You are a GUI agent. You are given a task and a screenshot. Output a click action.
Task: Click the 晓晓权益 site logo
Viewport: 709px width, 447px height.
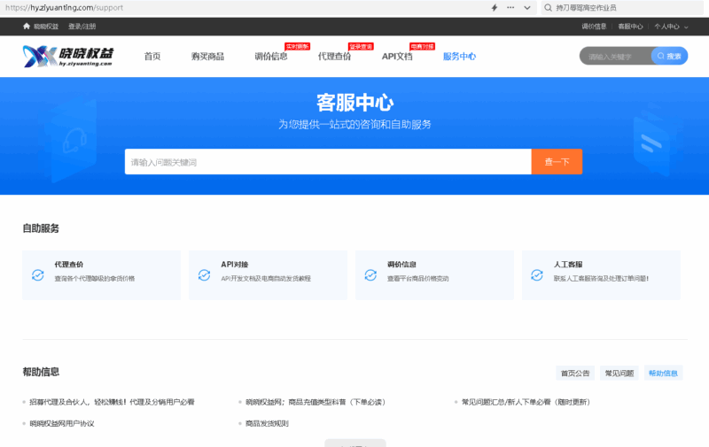pyautogui.click(x=67, y=56)
